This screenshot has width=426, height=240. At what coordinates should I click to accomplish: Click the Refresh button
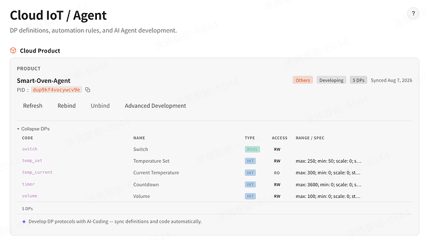click(33, 106)
